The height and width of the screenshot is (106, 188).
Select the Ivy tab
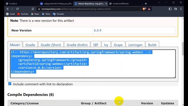(x=106, y=45)
